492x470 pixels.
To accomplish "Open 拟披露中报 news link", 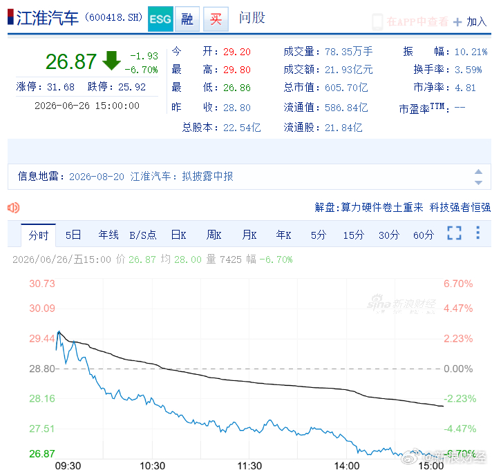I will [207, 177].
